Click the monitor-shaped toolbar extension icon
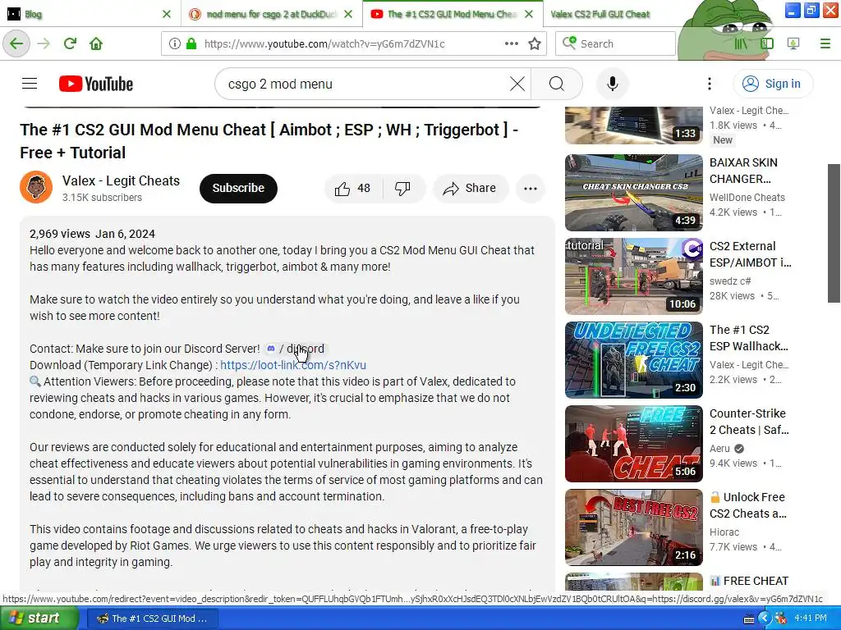Viewport: 841px width, 630px height. point(793,43)
